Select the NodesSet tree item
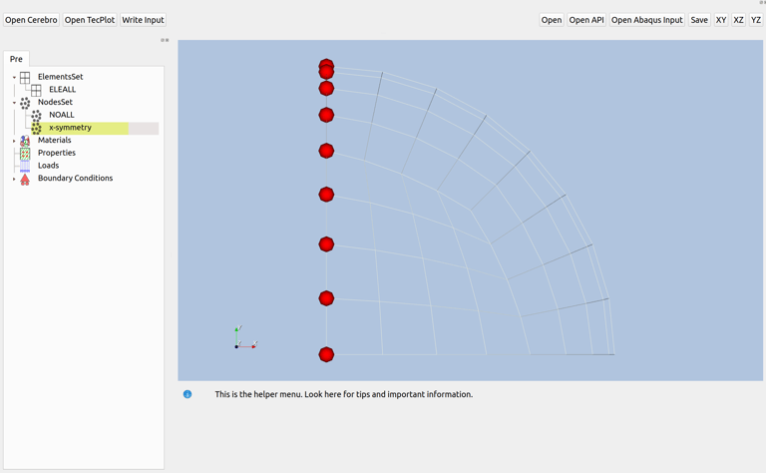Image resolution: width=766 pixels, height=473 pixels. (x=55, y=102)
